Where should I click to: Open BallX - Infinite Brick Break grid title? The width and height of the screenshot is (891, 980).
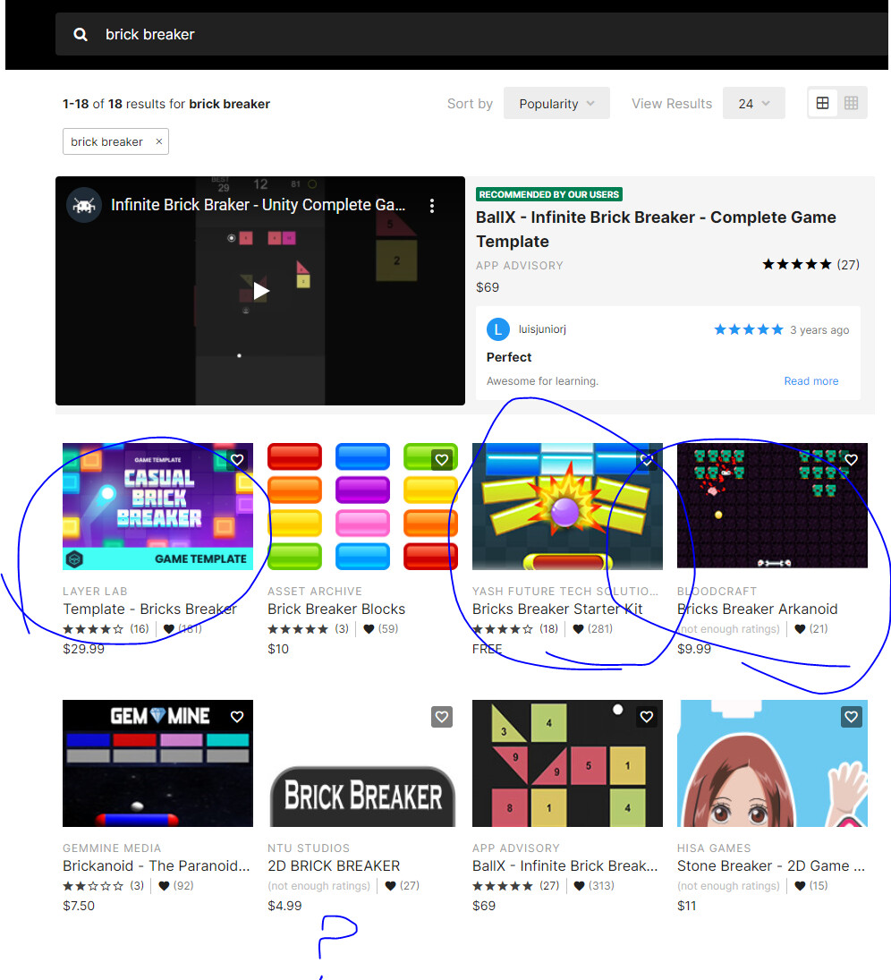564,865
